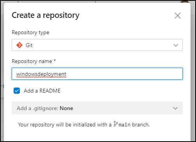Toggle README via the Add a README label
Image resolution: width=196 pixels, height=142 pixels.
pyautogui.click(x=42, y=91)
